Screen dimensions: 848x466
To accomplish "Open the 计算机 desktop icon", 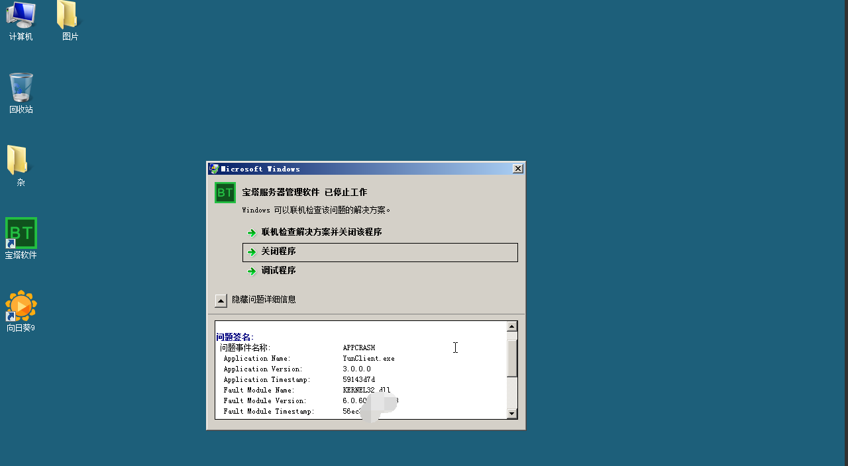I will (21, 21).
